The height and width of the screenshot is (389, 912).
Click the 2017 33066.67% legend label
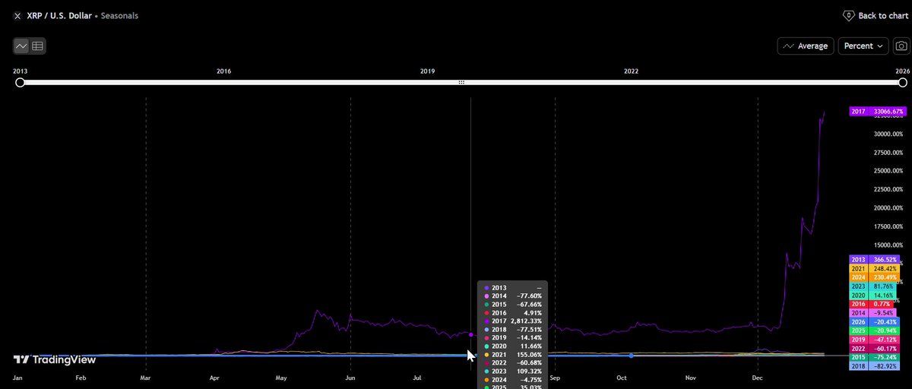pyautogui.click(x=876, y=112)
